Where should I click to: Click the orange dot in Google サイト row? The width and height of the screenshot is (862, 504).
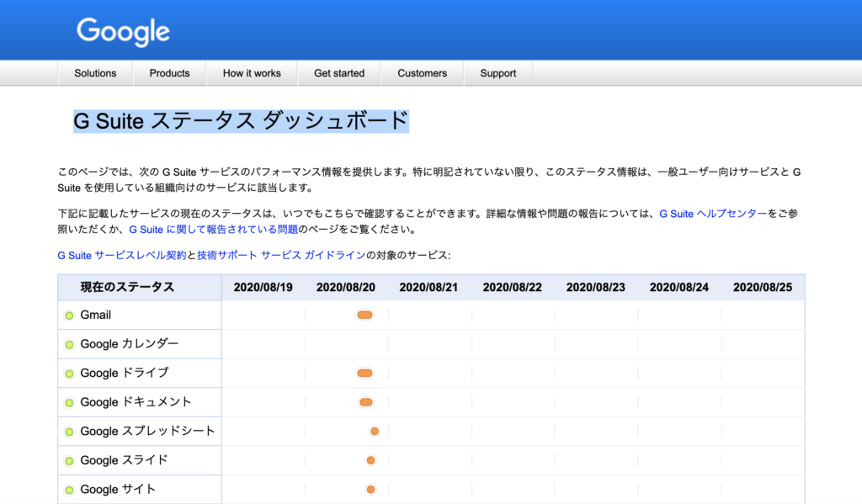pos(370,490)
